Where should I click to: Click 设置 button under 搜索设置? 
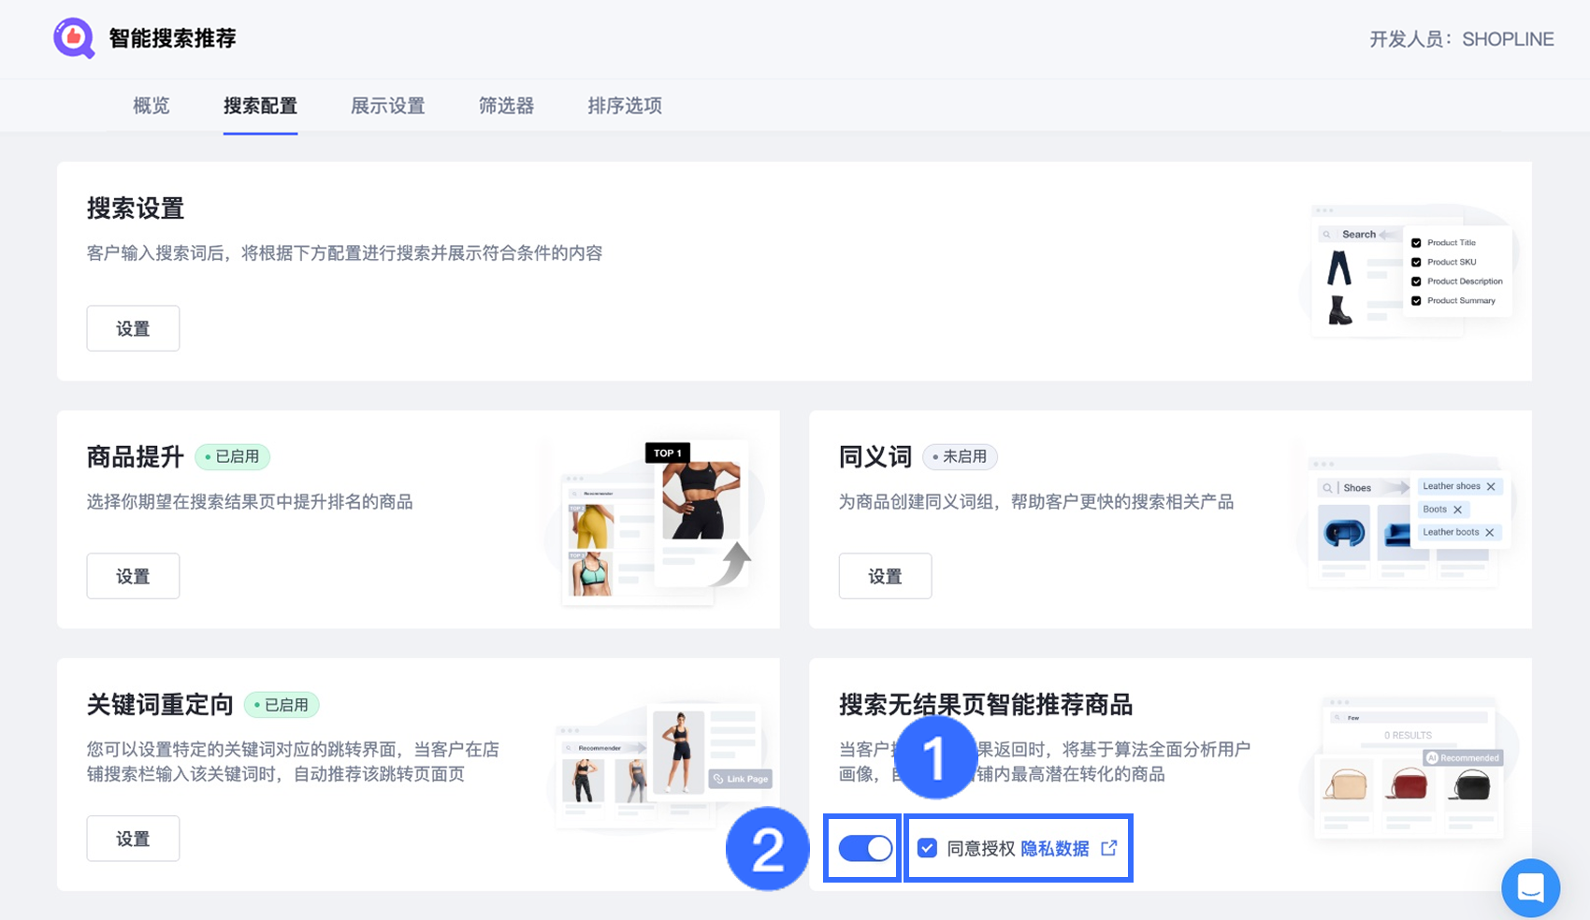pos(133,328)
